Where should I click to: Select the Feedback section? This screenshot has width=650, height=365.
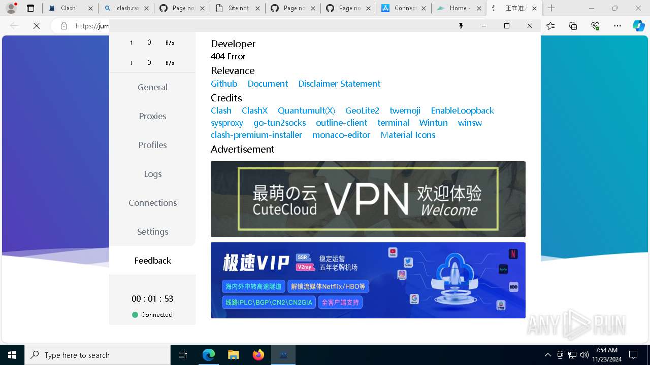click(x=152, y=261)
